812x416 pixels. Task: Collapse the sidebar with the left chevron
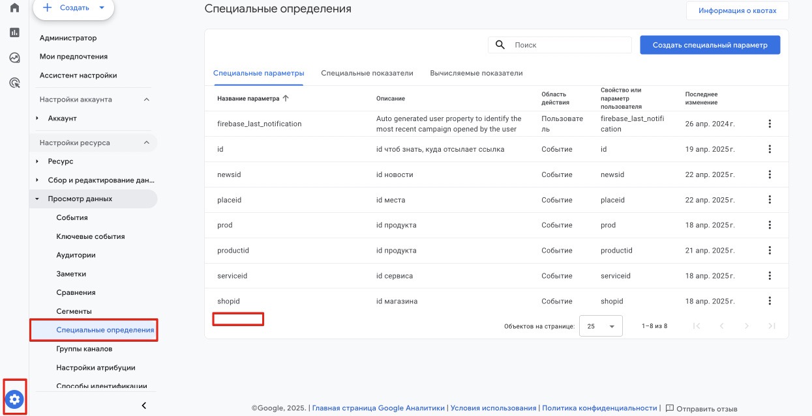144,406
